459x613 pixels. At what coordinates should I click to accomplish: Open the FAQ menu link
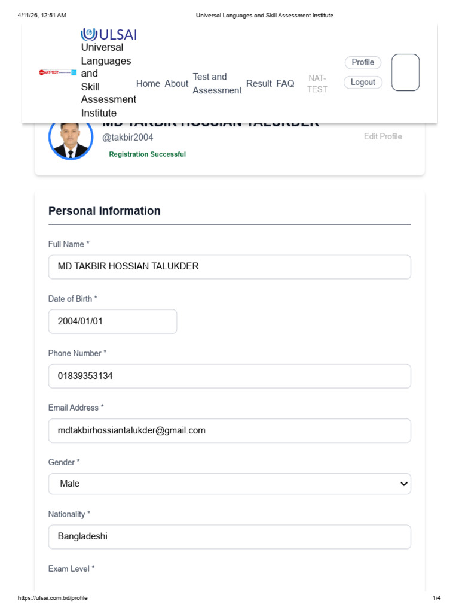click(x=285, y=84)
